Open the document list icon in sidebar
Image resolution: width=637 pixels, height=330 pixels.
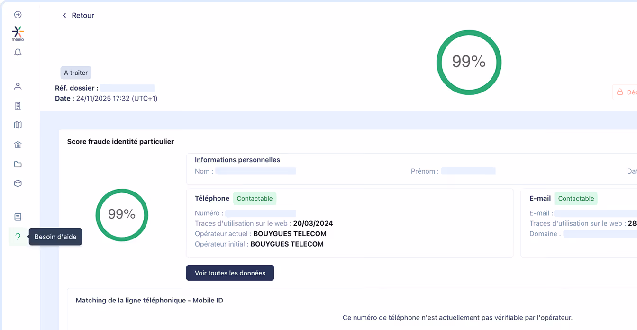pos(18,216)
